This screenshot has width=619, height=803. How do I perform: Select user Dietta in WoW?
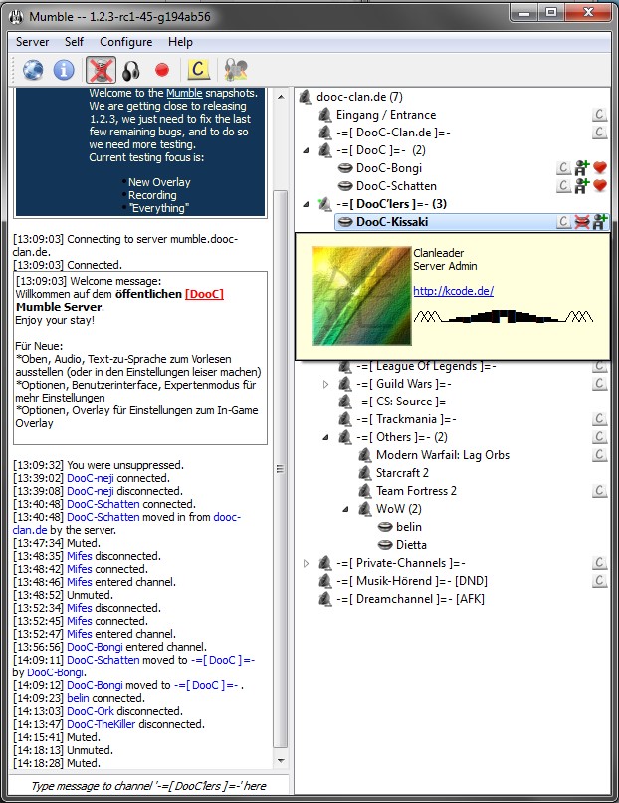point(411,545)
